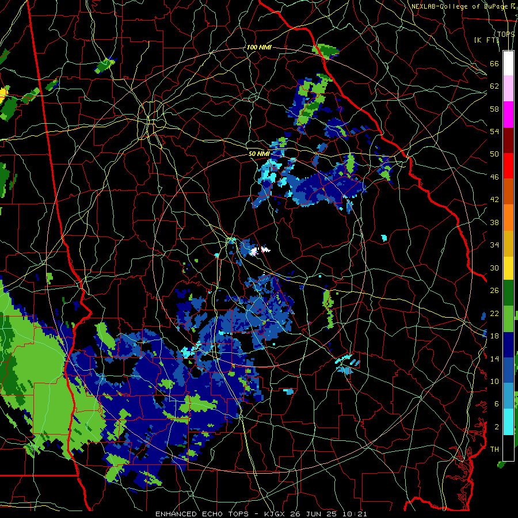Image resolution: width=518 pixels, height=518 pixels.
Task: Click the 66 legend value
Action: click(x=494, y=63)
